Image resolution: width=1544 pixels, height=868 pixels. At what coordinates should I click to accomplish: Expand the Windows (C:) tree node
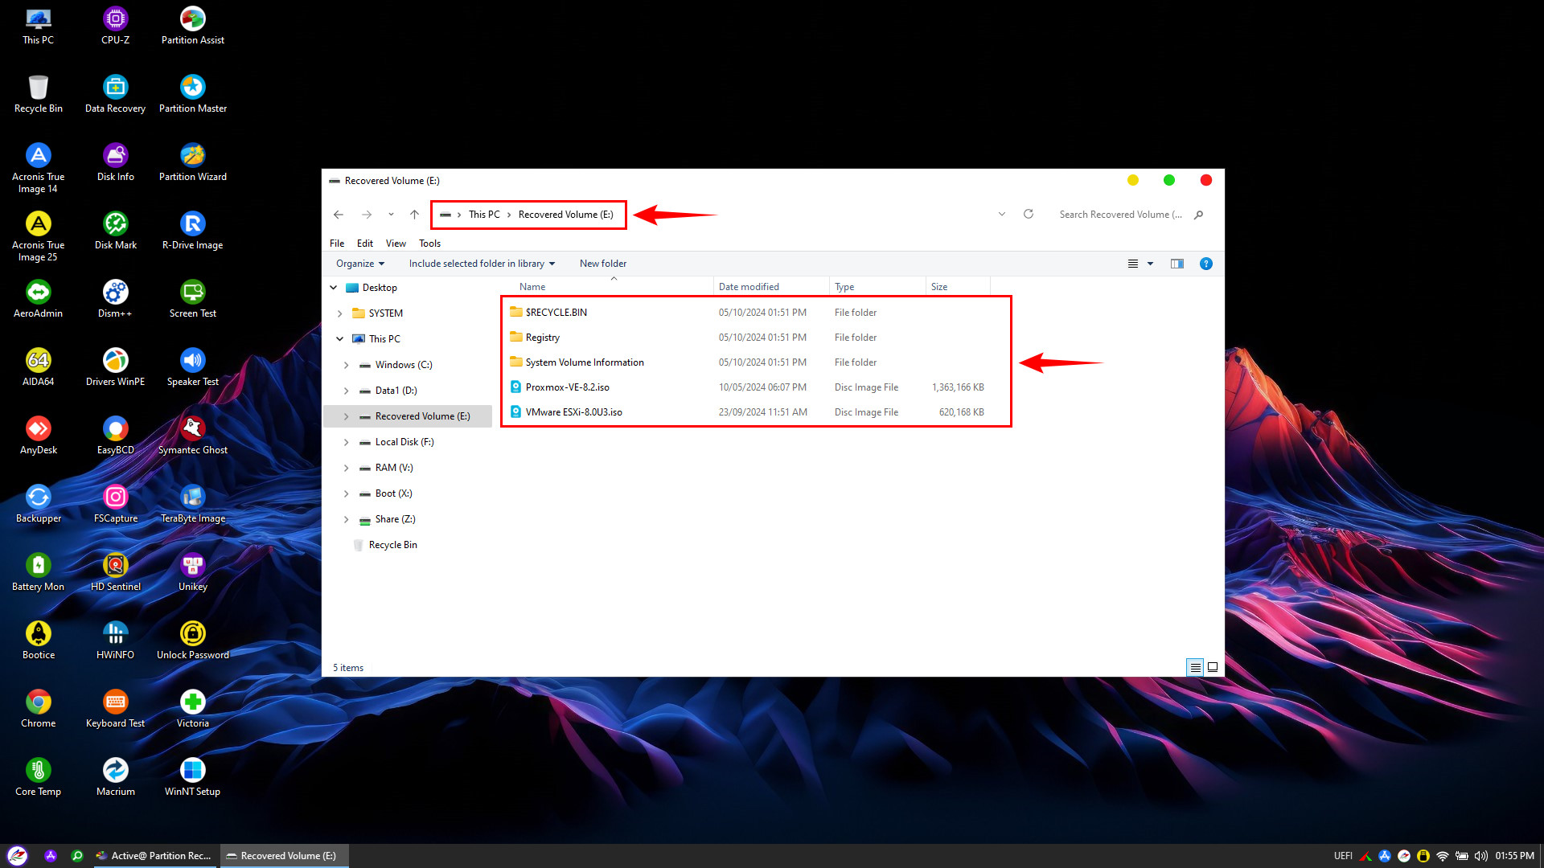coord(347,365)
